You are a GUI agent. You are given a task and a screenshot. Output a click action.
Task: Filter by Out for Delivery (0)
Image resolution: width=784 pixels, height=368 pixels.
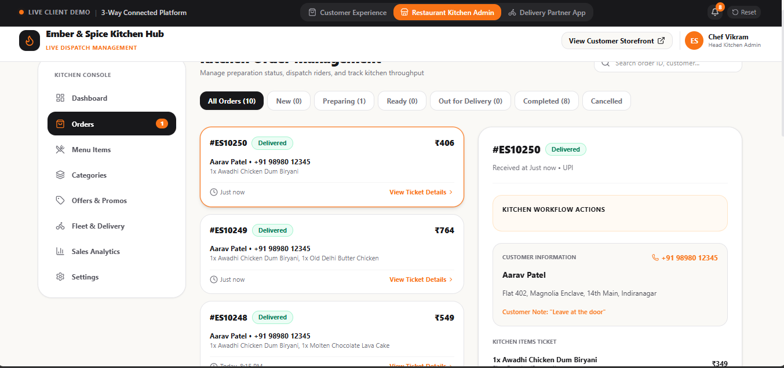tap(471, 101)
